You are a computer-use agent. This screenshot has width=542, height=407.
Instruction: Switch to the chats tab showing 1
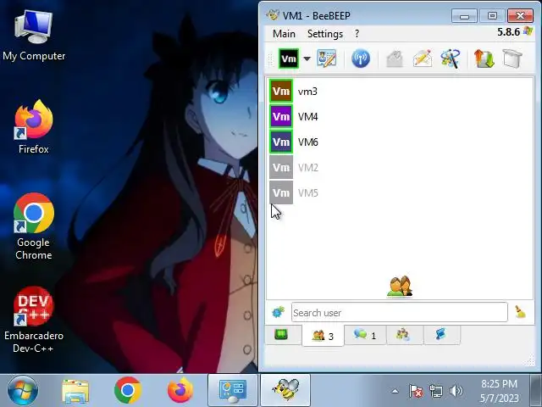pos(365,335)
